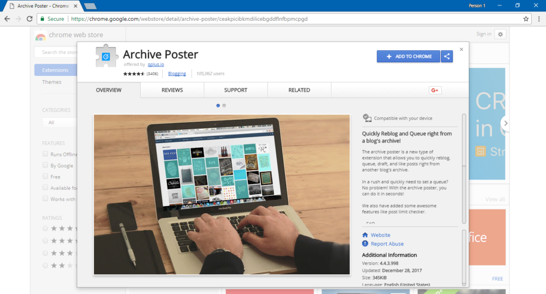Click the Secure padlock icon

coord(43,19)
